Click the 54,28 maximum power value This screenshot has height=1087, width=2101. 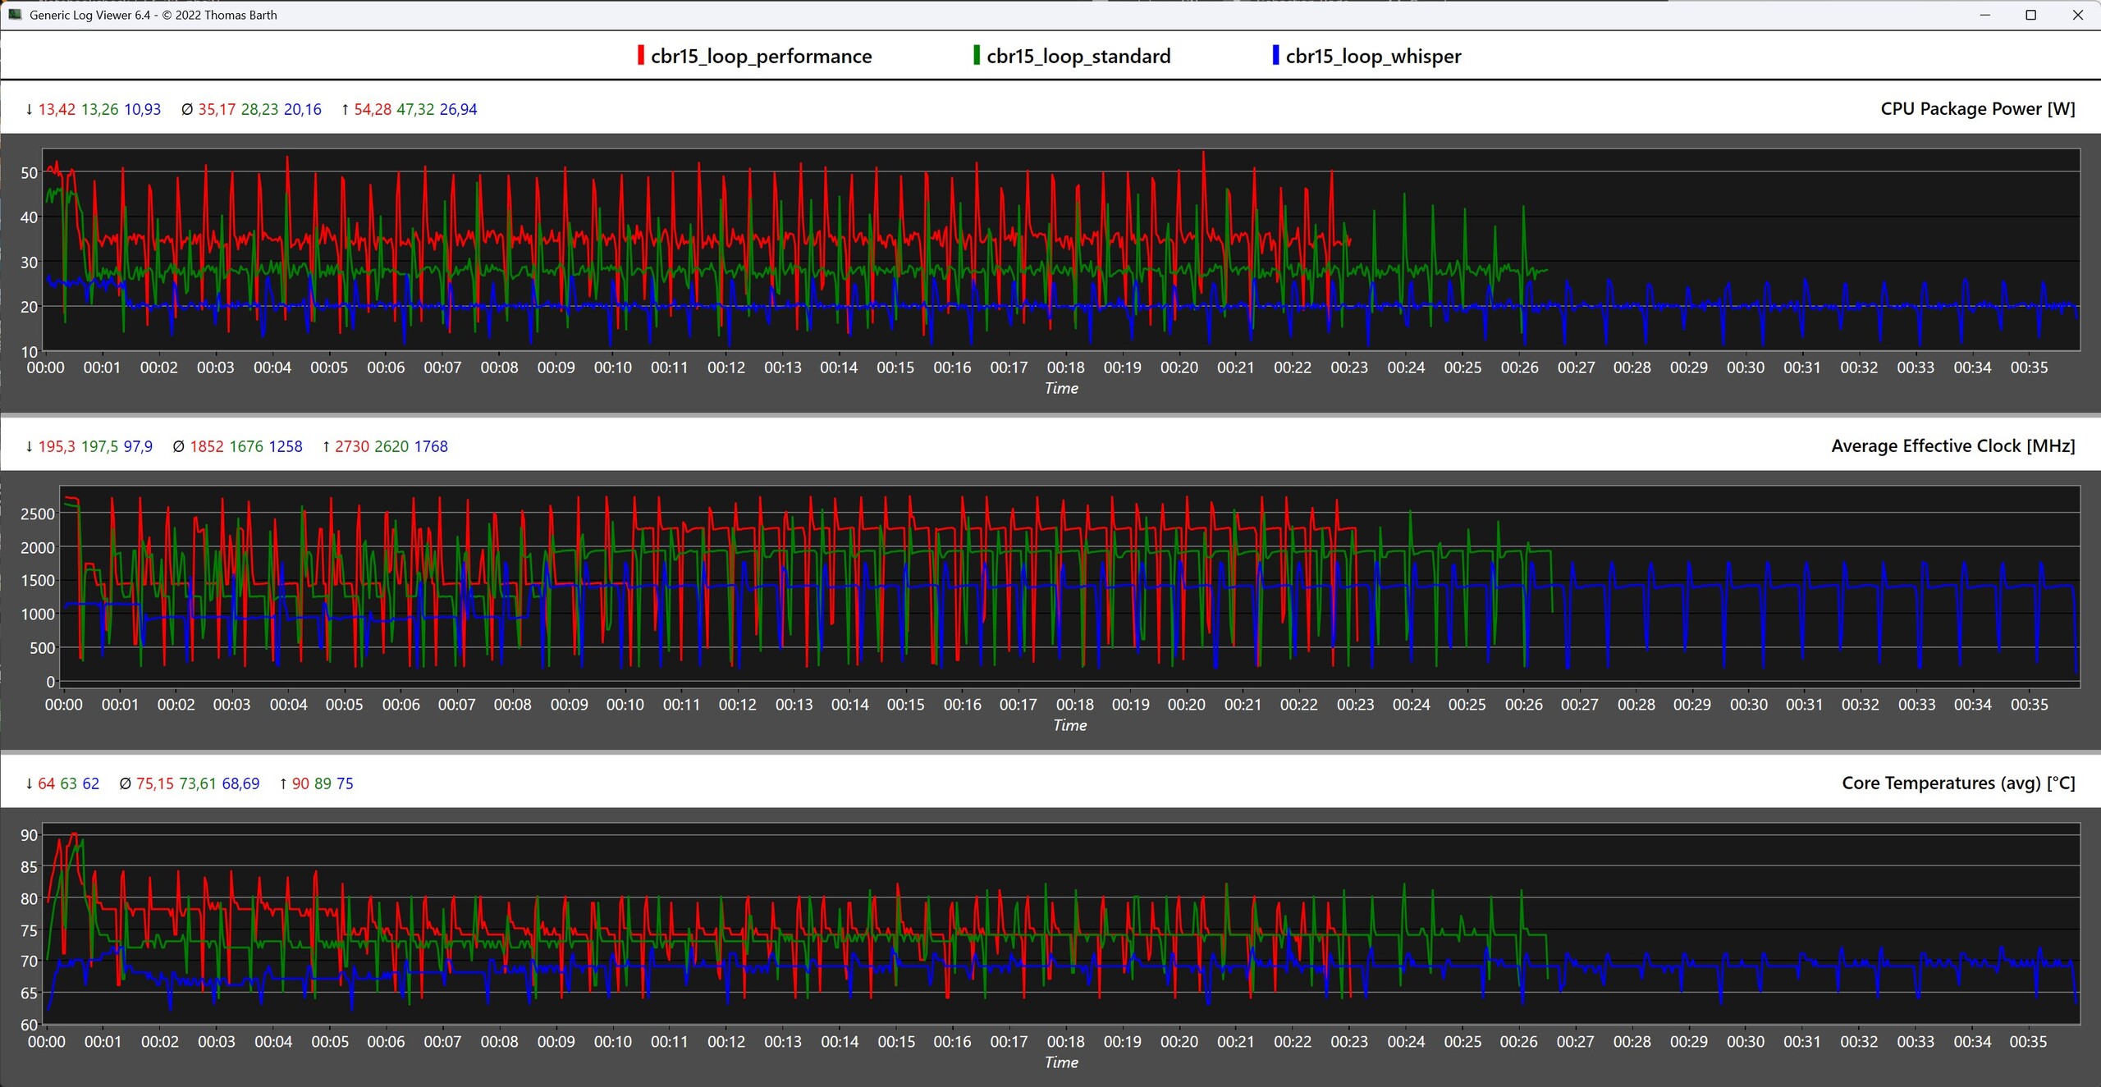click(x=373, y=110)
